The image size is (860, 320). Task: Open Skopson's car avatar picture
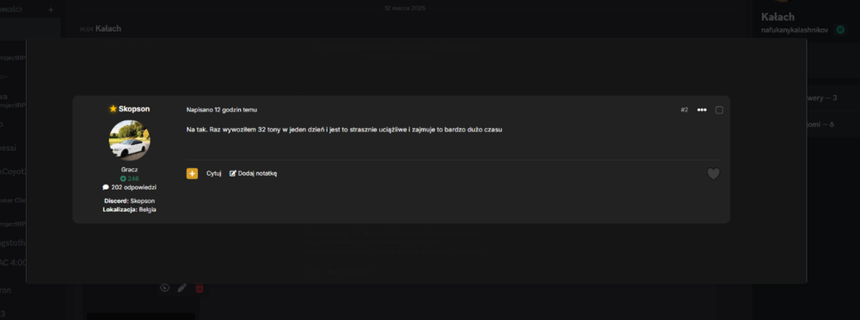pyautogui.click(x=130, y=141)
